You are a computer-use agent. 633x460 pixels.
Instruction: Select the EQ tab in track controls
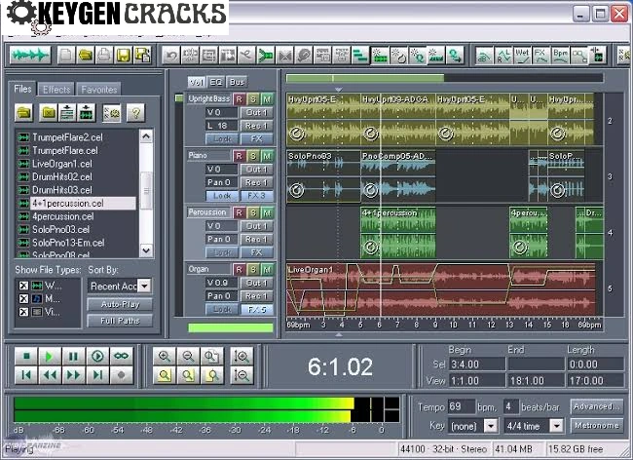(x=218, y=82)
